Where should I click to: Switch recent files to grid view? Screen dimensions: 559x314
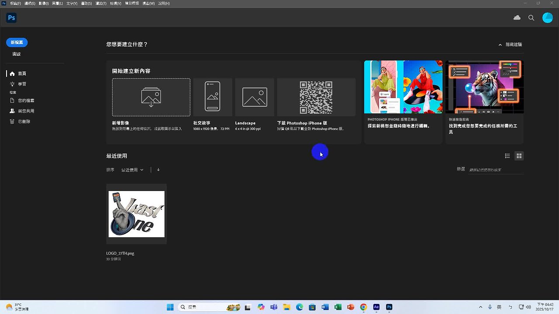pos(519,156)
